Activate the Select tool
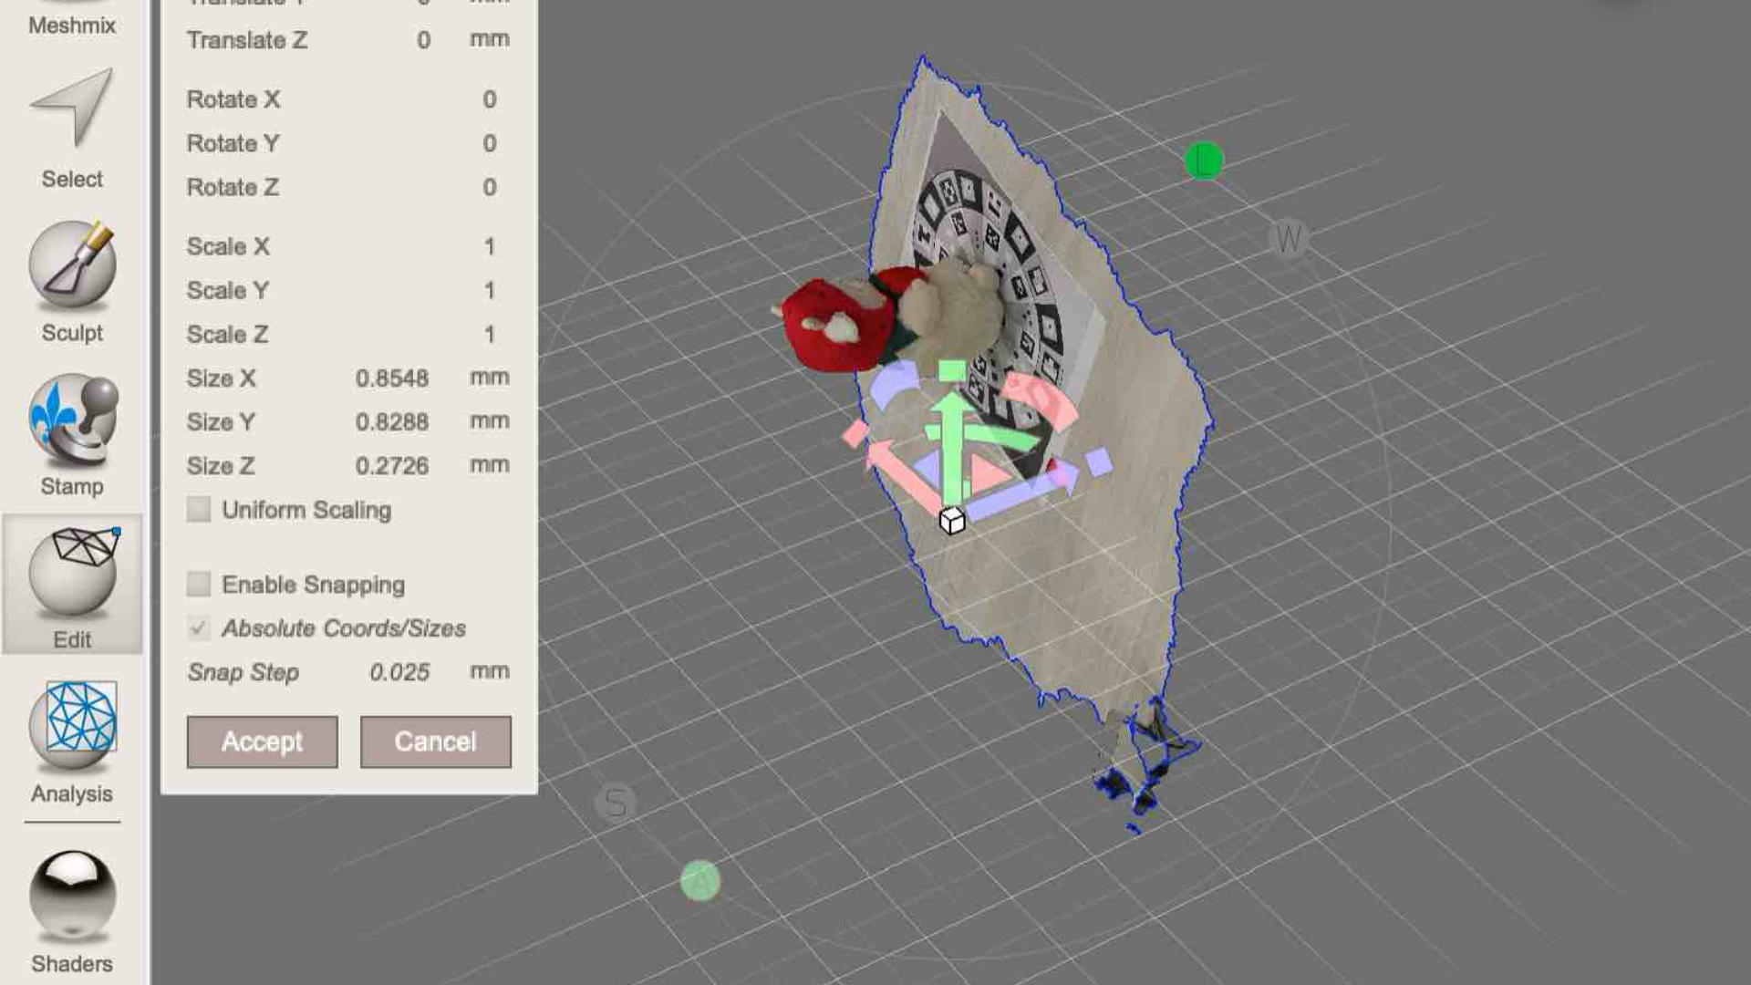Image resolution: width=1751 pixels, height=985 pixels. 73,128
